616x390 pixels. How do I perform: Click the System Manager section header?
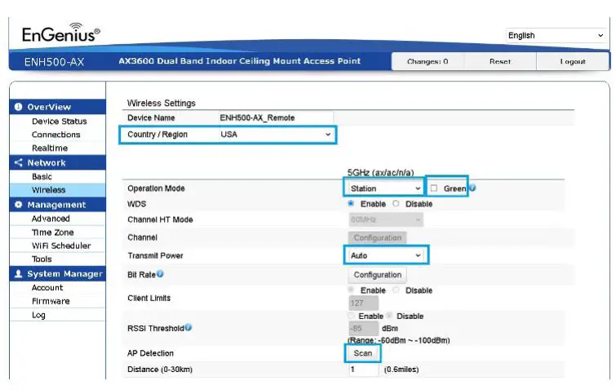click(x=58, y=274)
